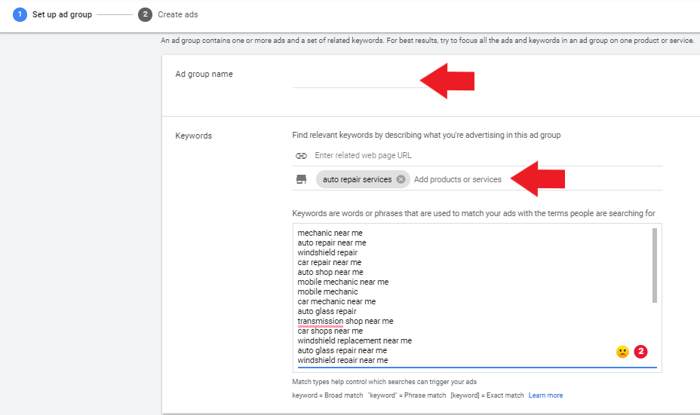Click the '[keyword] = Exact match' text
This screenshot has height=415, width=700.
487,395
